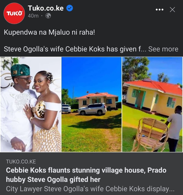Open the Cebbie Koks flaunts village house headline
Viewport: 183px width, 195px height.
[x=86, y=175]
